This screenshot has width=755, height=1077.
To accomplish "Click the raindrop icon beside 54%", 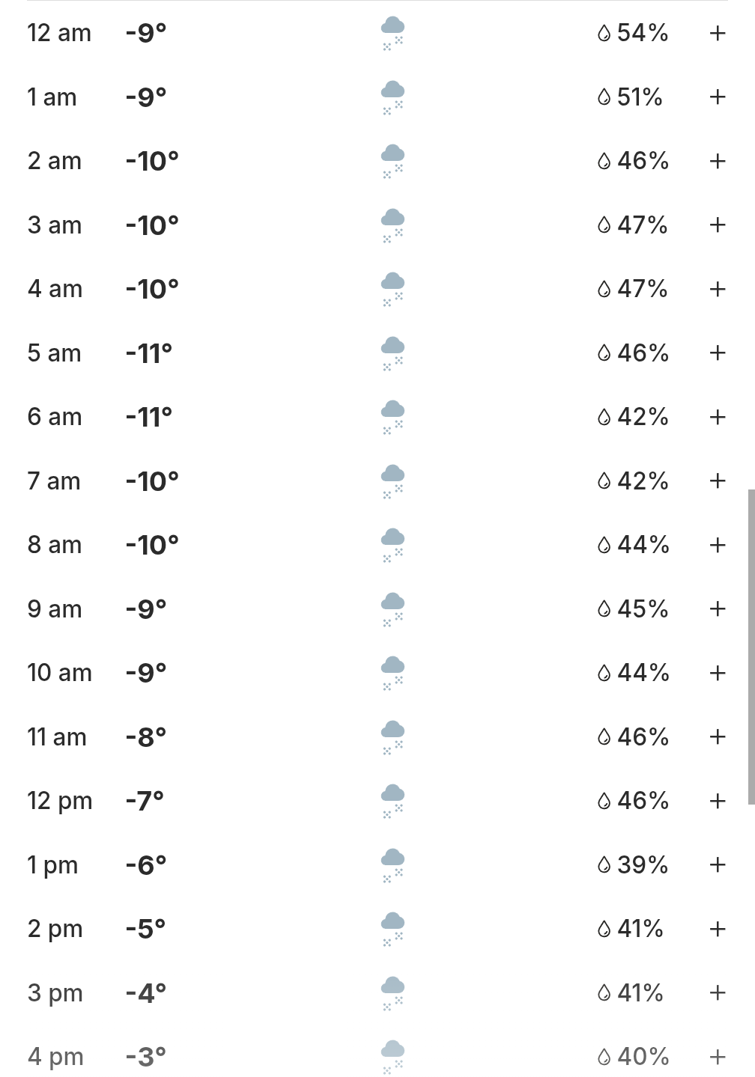I will tap(604, 34).
